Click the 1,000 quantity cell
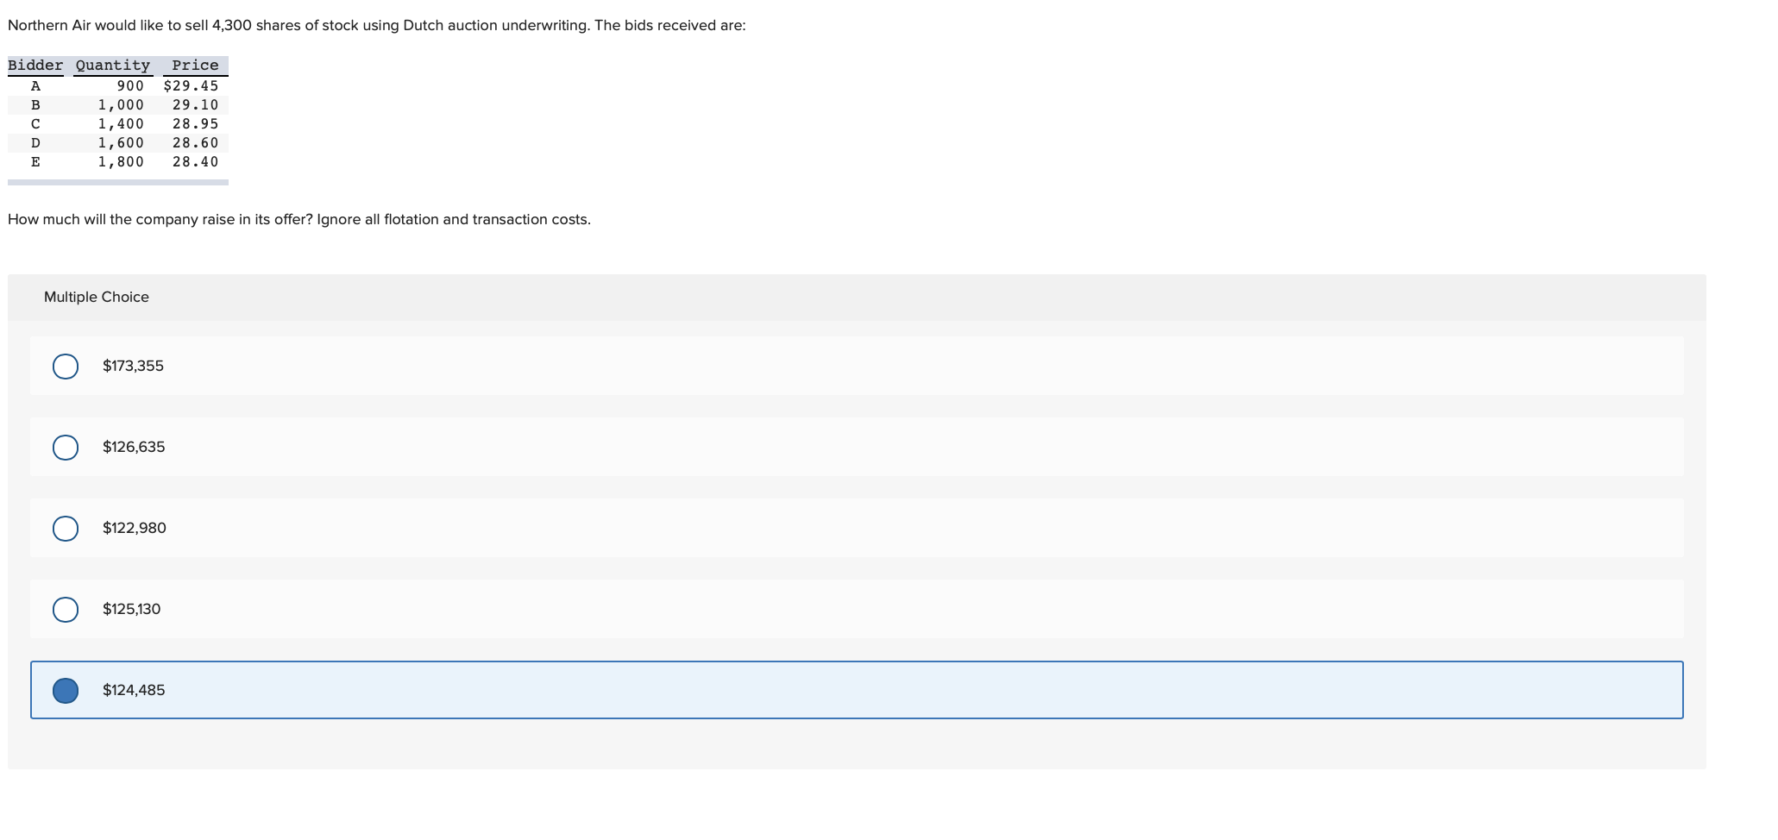Viewport: 1778px width, 840px height. coord(121,105)
